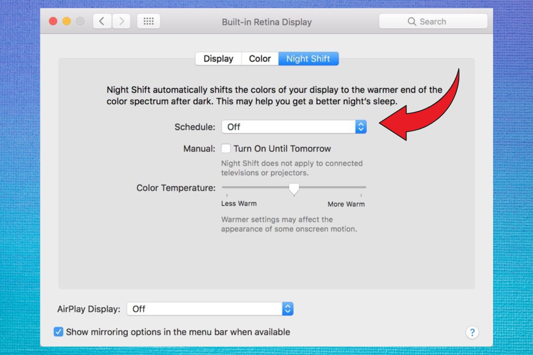Click the "AirPlay Display:" label

(x=89, y=309)
